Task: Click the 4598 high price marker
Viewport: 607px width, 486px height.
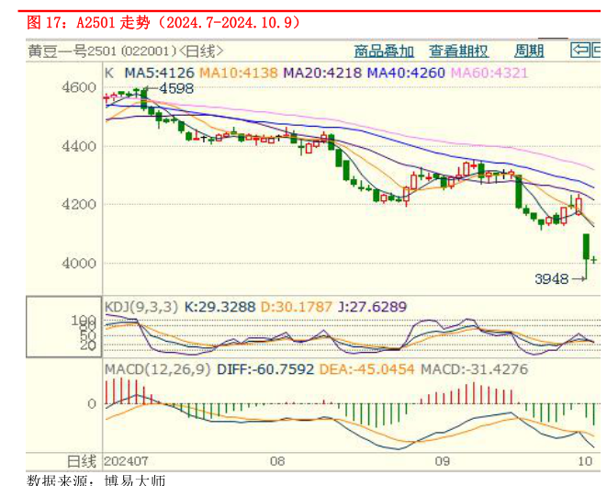Action: 175,88
